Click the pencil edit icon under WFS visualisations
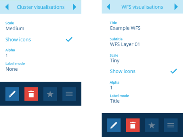Image resolution: width=183 pixels, height=137 pixels. pos(114,125)
